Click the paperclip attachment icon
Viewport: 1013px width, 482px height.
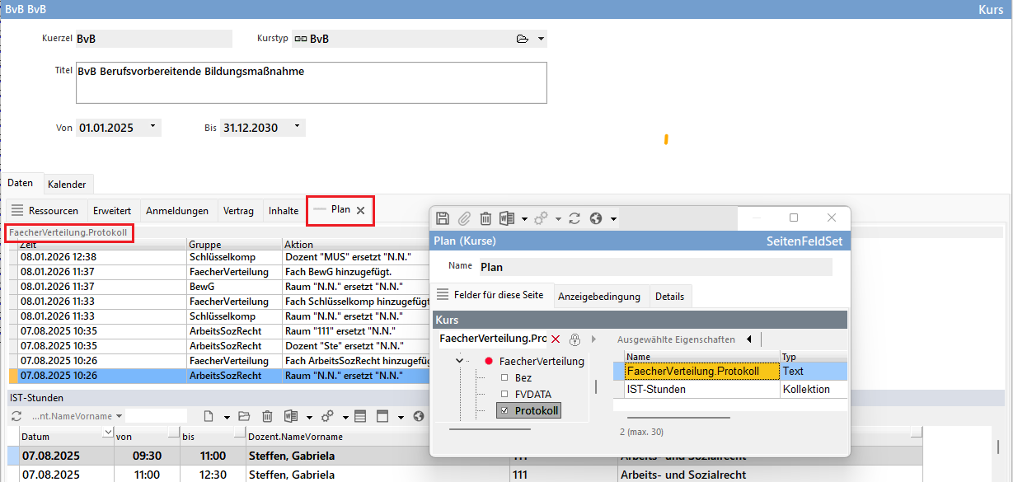(464, 218)
